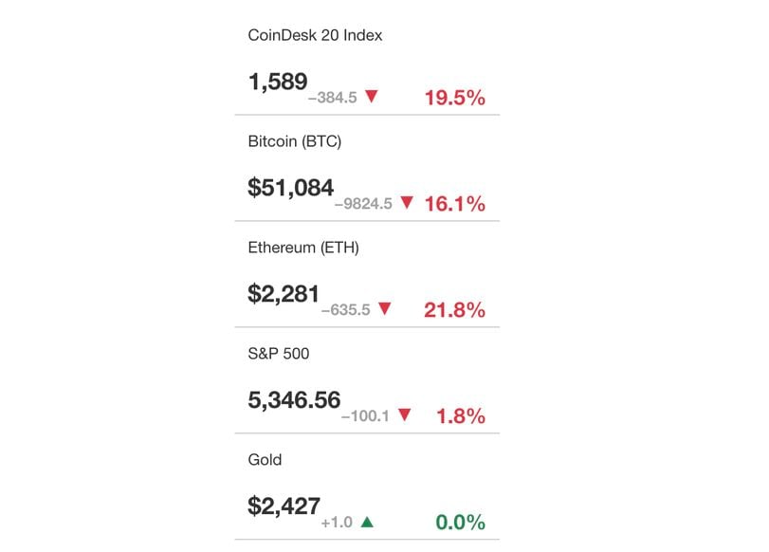Click the red down arrow for CoinDesk 20 Index
Viewport: 769px width, 552px height.
[x=372, y=97]
